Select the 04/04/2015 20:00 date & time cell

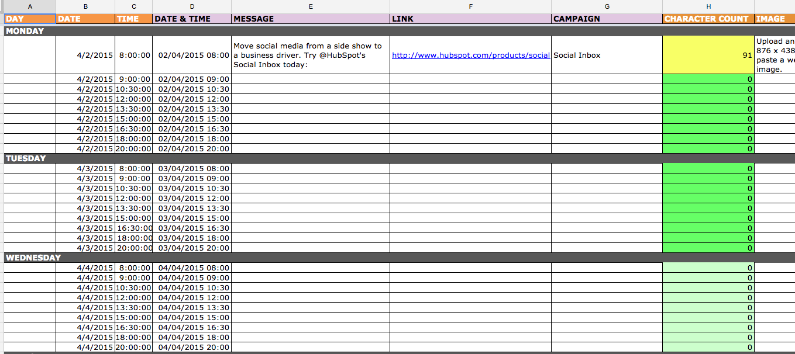192,348
